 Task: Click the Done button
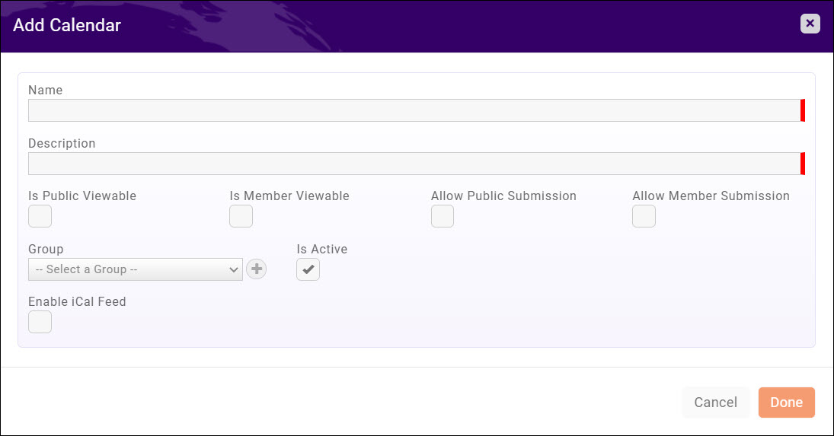[x=786, y=403]
